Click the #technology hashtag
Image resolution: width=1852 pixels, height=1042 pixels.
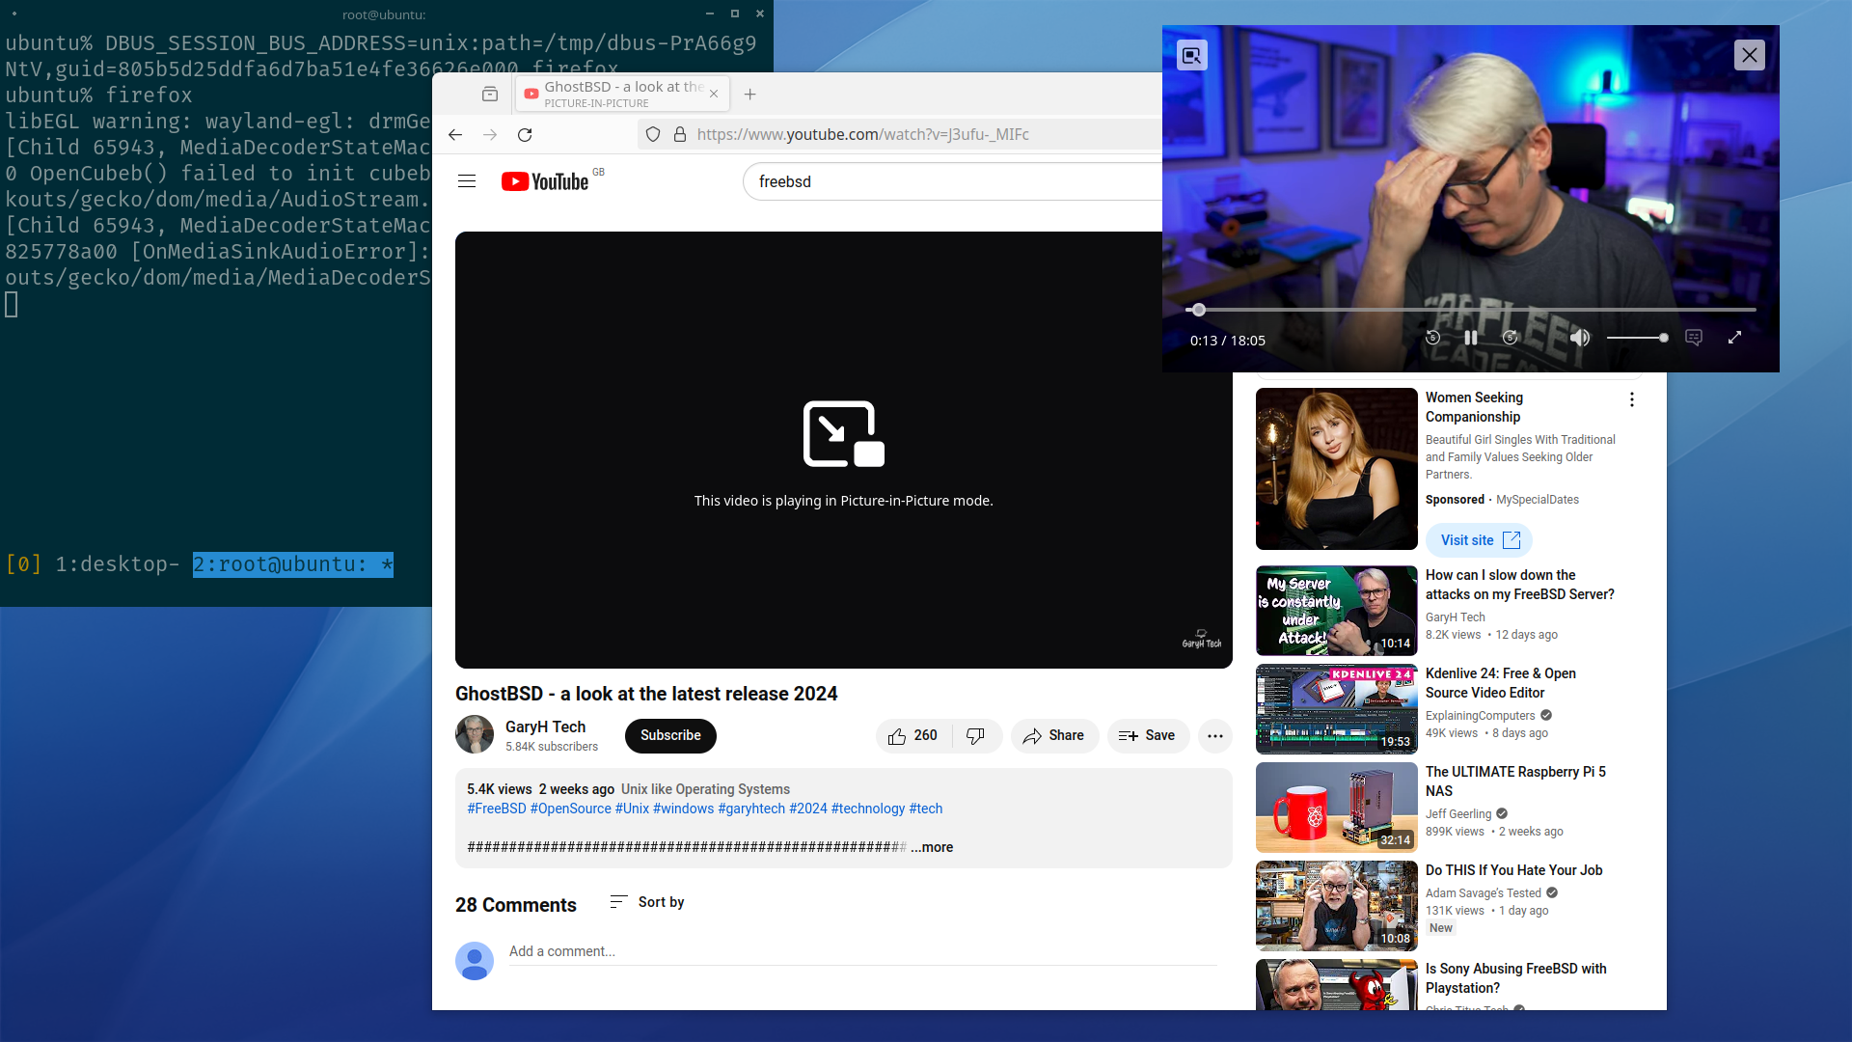pos(868,809)
